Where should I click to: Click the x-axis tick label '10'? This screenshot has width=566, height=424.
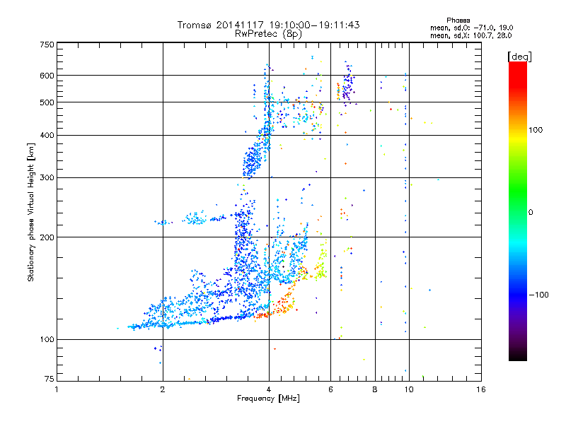(x=409, y=389)
